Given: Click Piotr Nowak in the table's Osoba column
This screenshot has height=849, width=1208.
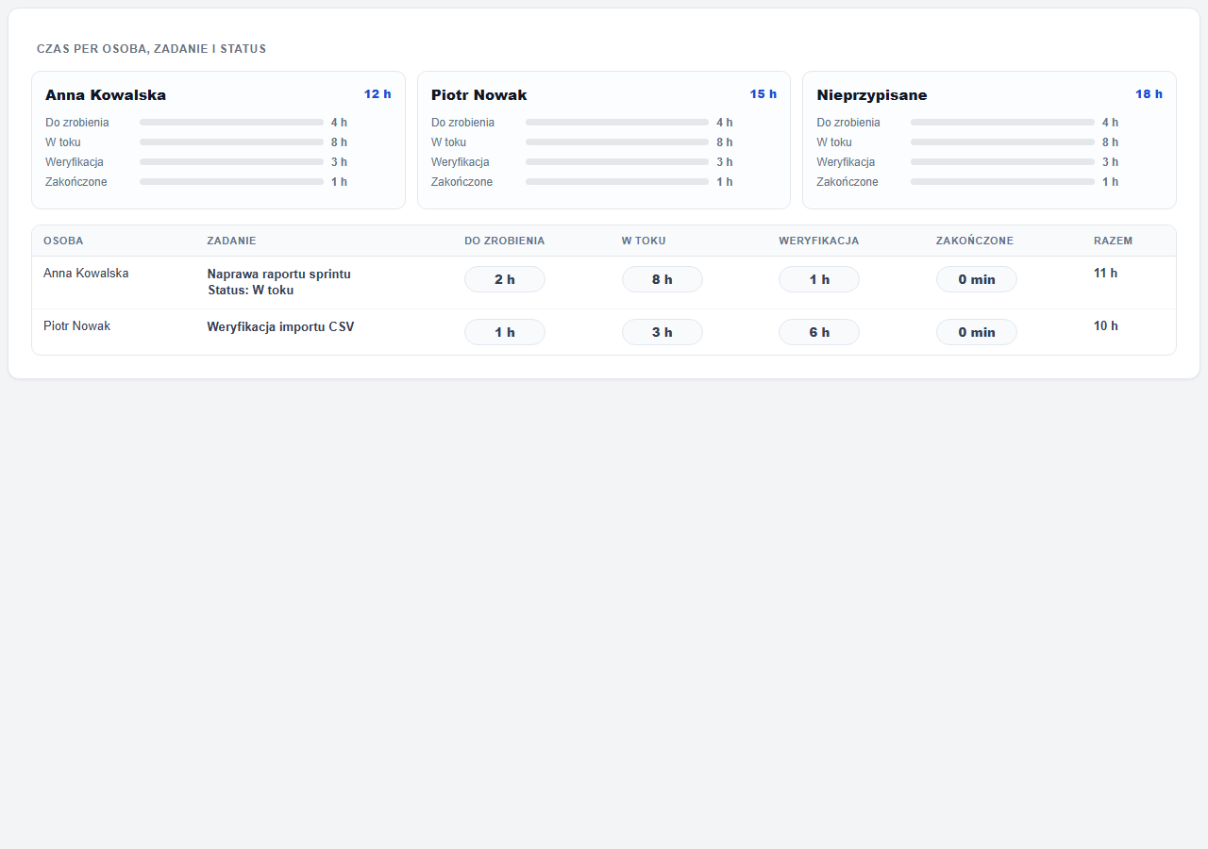Looking at the screenshot, I should 76,326.
